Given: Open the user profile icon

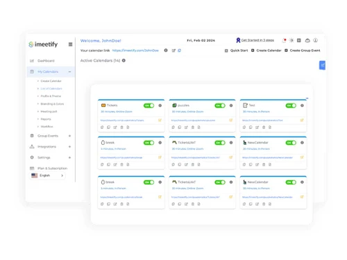Looking at the screenshot, I should [315, 40].
